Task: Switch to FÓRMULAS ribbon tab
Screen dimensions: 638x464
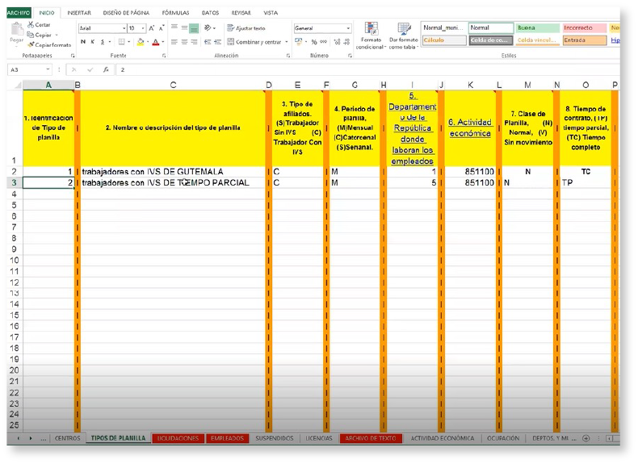Action: [175, 13]
